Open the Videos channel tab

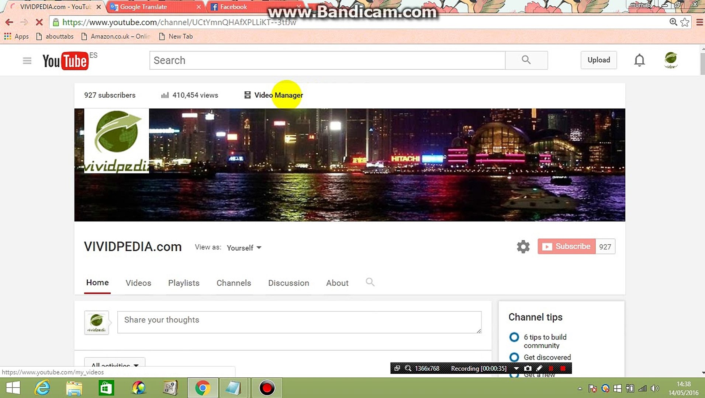[138, 283]
